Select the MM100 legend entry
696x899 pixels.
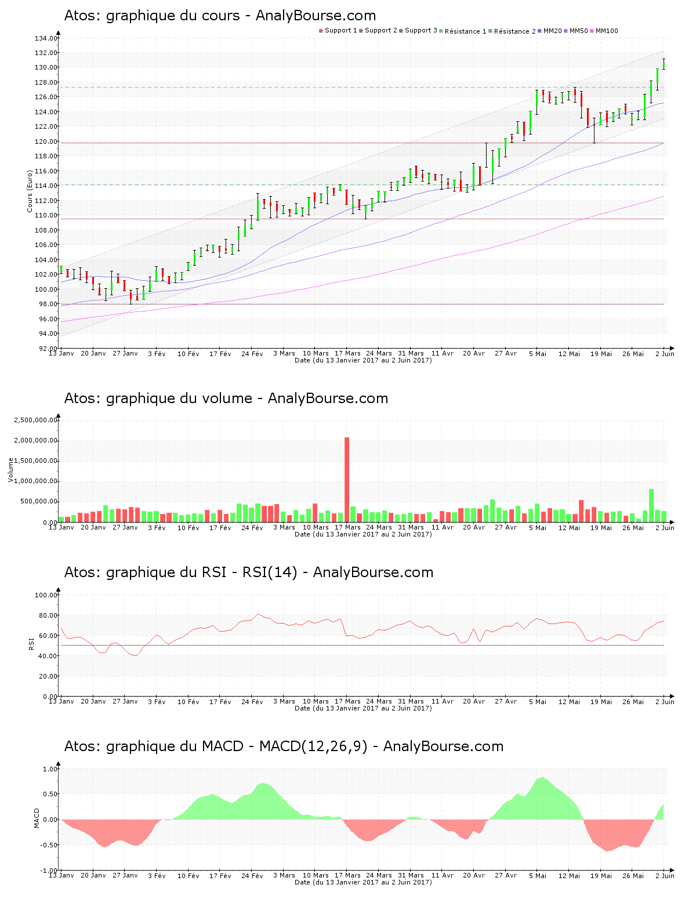pyautogui.click(x=604, y=31)
